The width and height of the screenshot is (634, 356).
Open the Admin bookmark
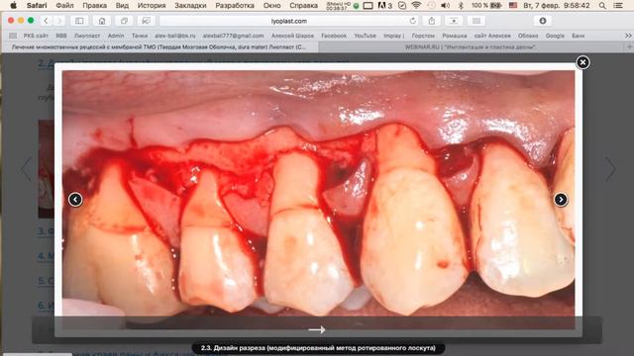point(116,36)
